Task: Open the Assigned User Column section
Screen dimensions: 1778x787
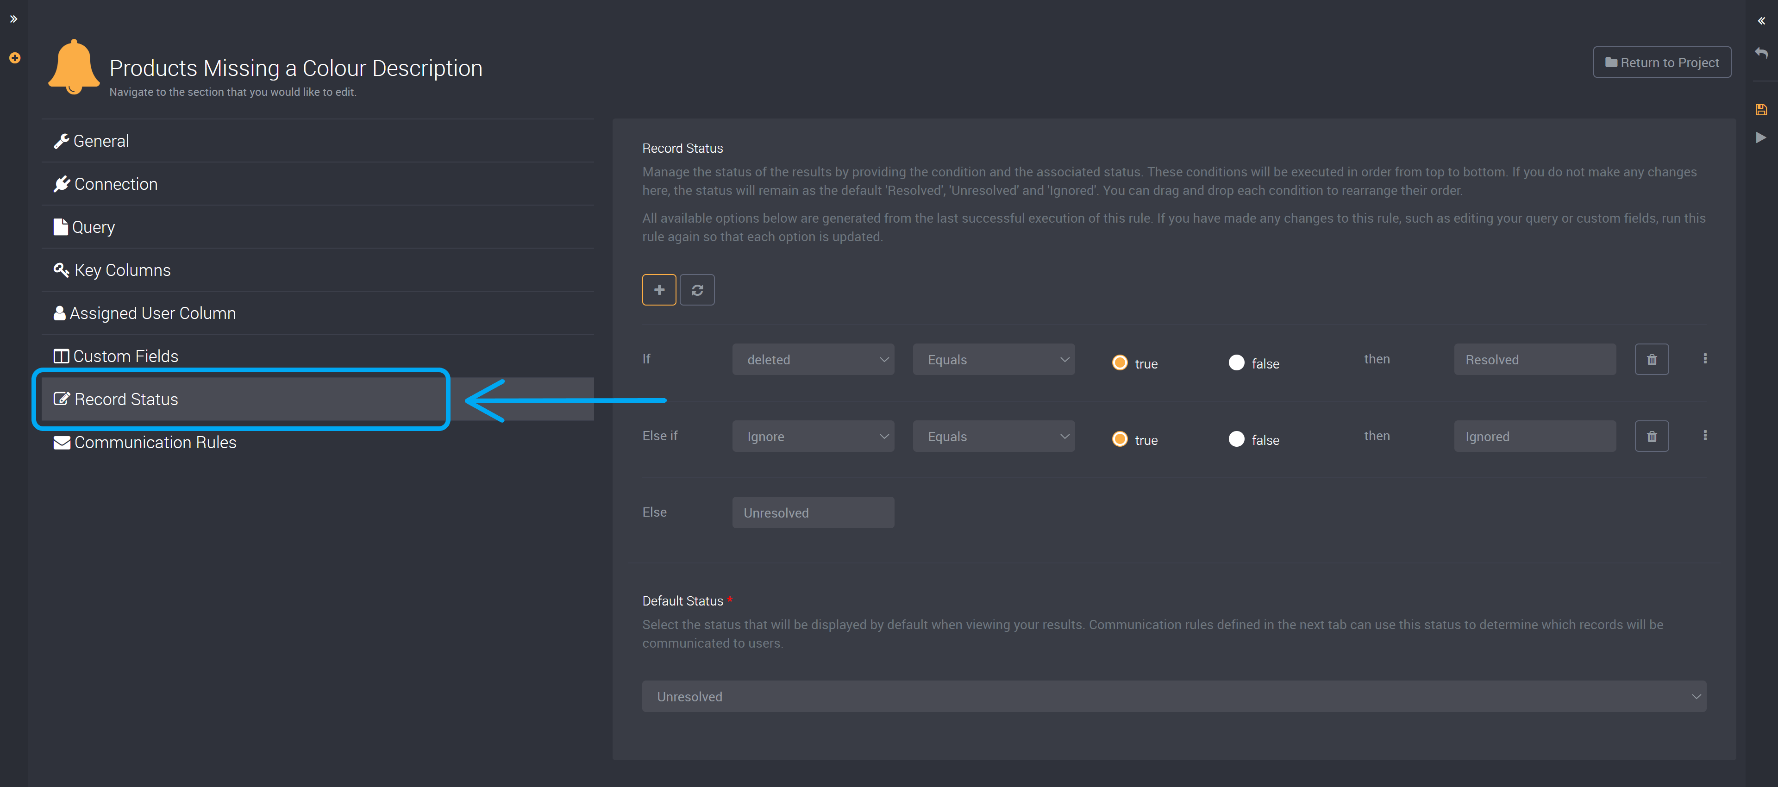Action: coord(318,313)
